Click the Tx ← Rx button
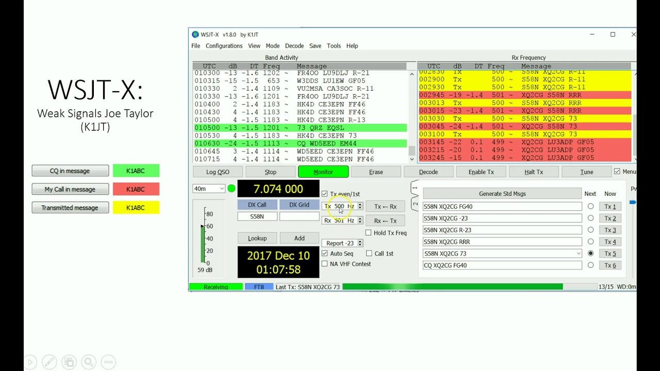Image resolution: width=660 pixels, height=371 pixels. coord(386,207)
